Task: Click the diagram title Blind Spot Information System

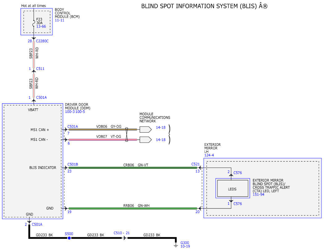Action: (204, 6)
